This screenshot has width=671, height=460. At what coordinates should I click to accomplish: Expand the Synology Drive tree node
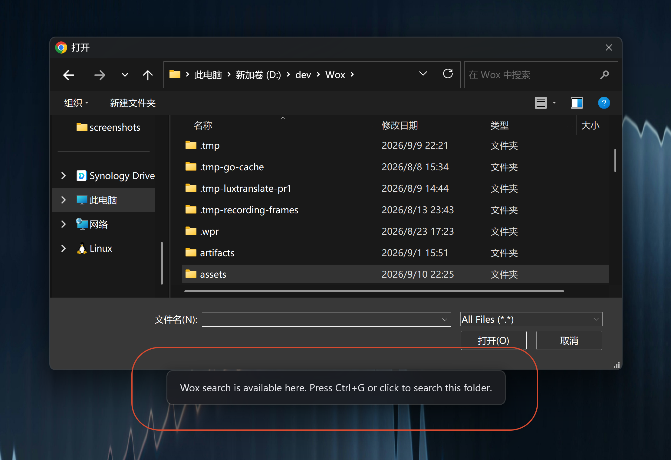(63, 176)
